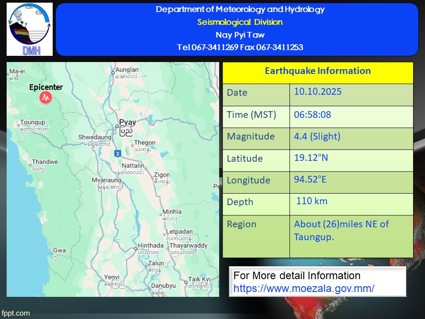Click the date value 10.10.2025

(x=317, y=92)
